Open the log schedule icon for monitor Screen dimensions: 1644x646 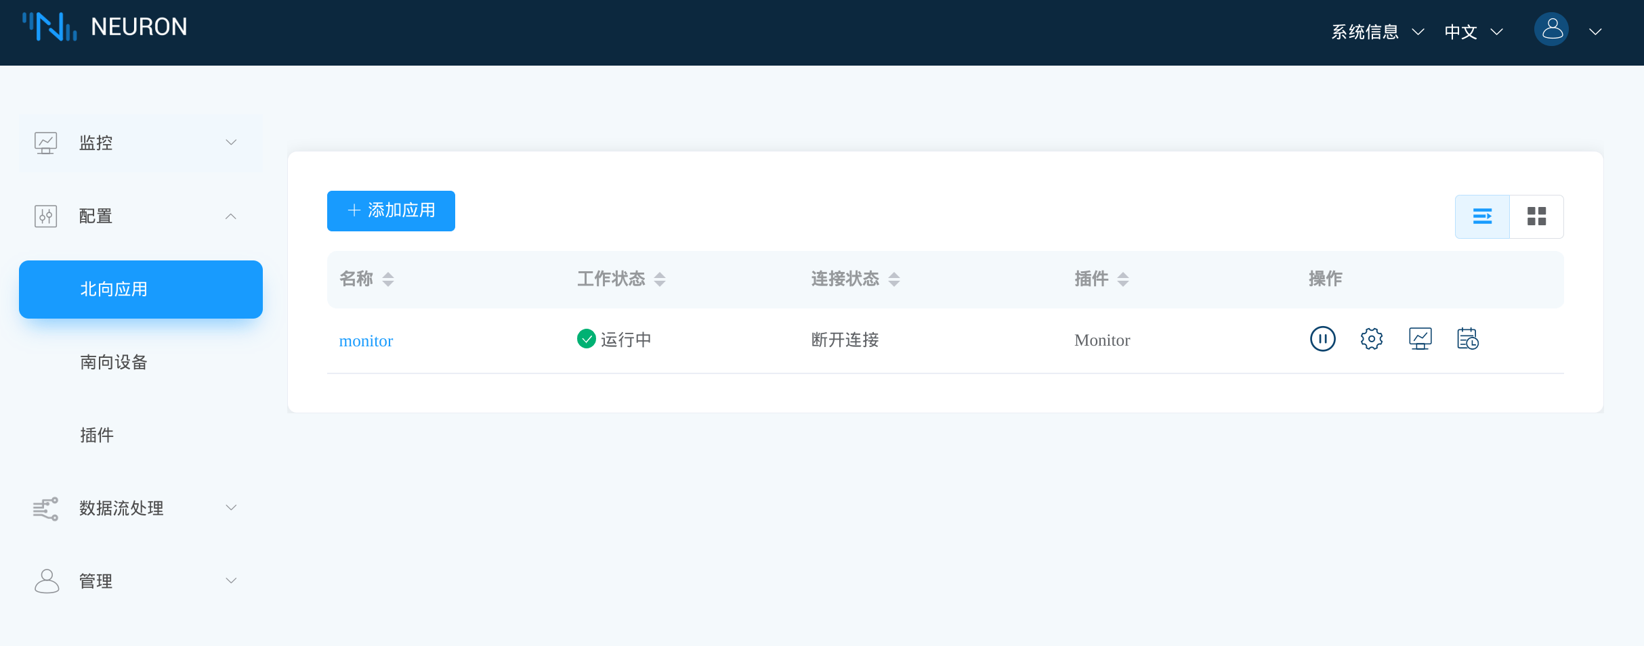click(x=1467, y=339)
